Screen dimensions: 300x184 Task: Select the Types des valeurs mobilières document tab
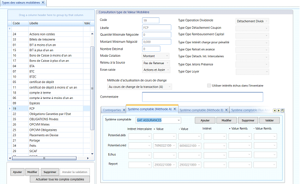(21, 2)
